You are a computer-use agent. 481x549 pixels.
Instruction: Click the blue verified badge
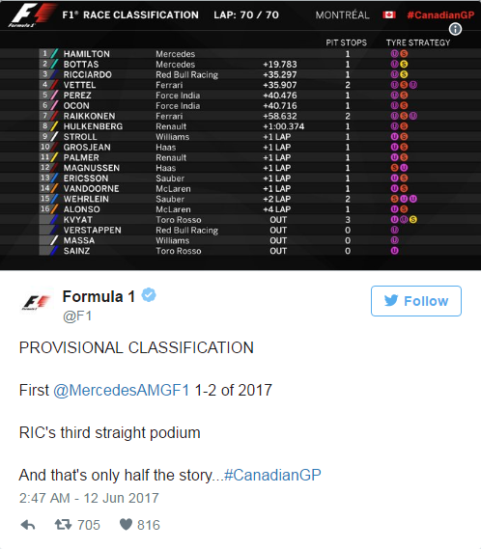coord(149,295)
